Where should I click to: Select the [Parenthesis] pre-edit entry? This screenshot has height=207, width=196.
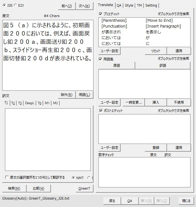pos(114,20)
